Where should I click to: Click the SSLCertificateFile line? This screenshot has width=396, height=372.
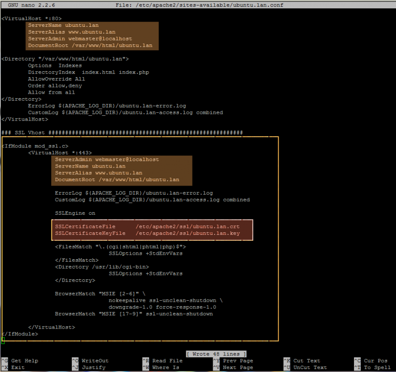pos(147,227)
